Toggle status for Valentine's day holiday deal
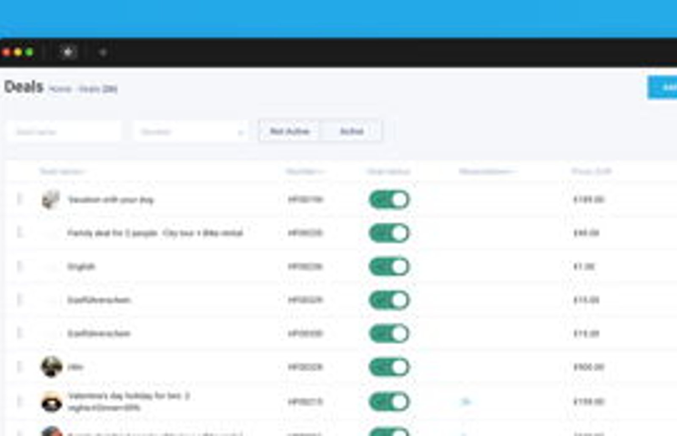Viewport: 677px width, 436px height. pyautogui.click(x=389, y=402)
